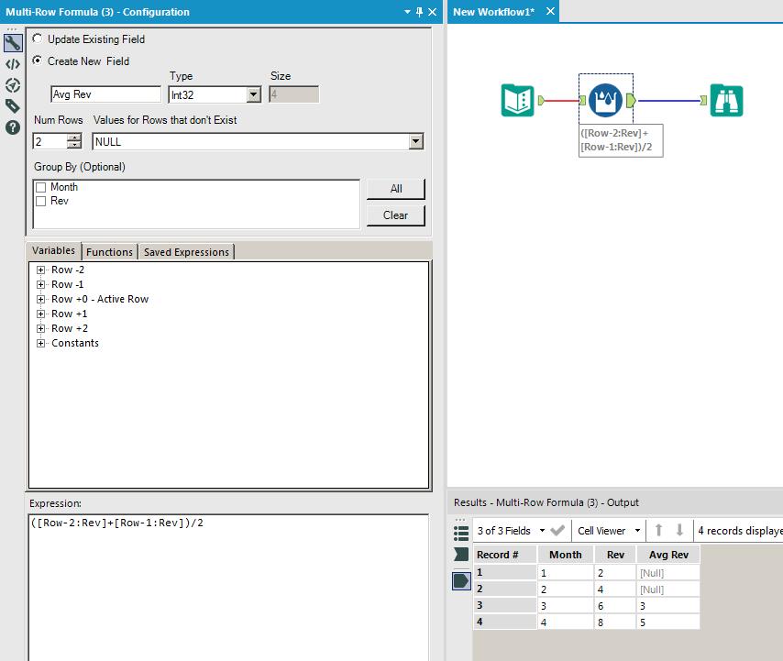783x661 pixels.
Task: Select the output anchor results icon
Action: [x=461, y=580]
